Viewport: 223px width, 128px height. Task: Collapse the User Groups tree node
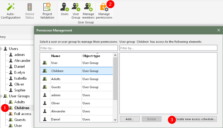pyautogui.click(x=1, y=96)
